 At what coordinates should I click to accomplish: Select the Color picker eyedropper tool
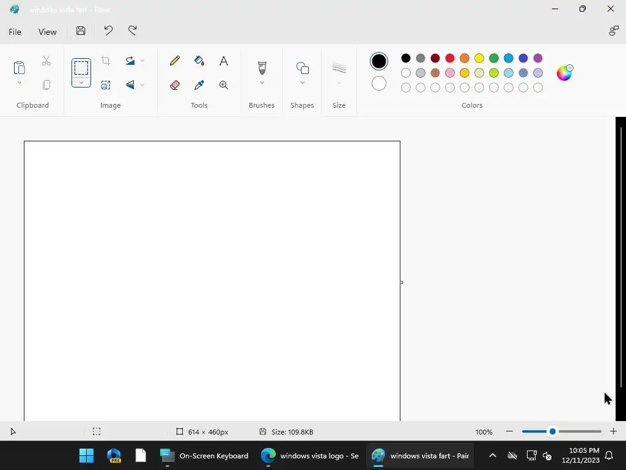(199, 84)
